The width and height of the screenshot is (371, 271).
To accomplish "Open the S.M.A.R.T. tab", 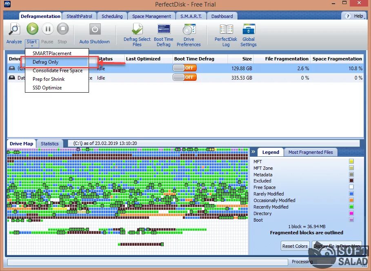I will tap(191, 16).
